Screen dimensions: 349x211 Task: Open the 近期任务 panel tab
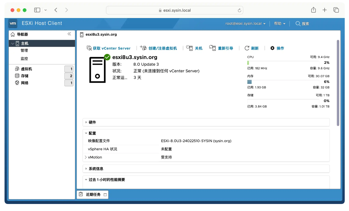[x=93, y=194]
